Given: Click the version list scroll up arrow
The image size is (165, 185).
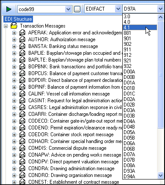Looking at the screenshot, I should pos(160,17).
